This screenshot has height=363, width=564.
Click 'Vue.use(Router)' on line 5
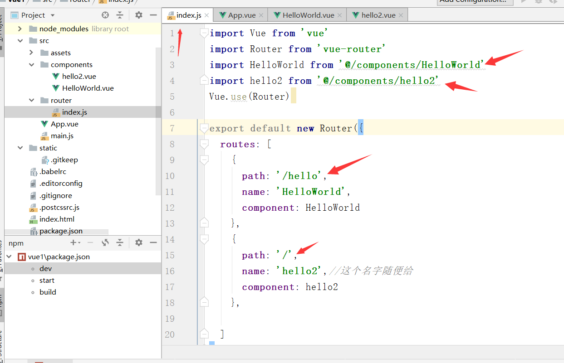tap(249, 97)
